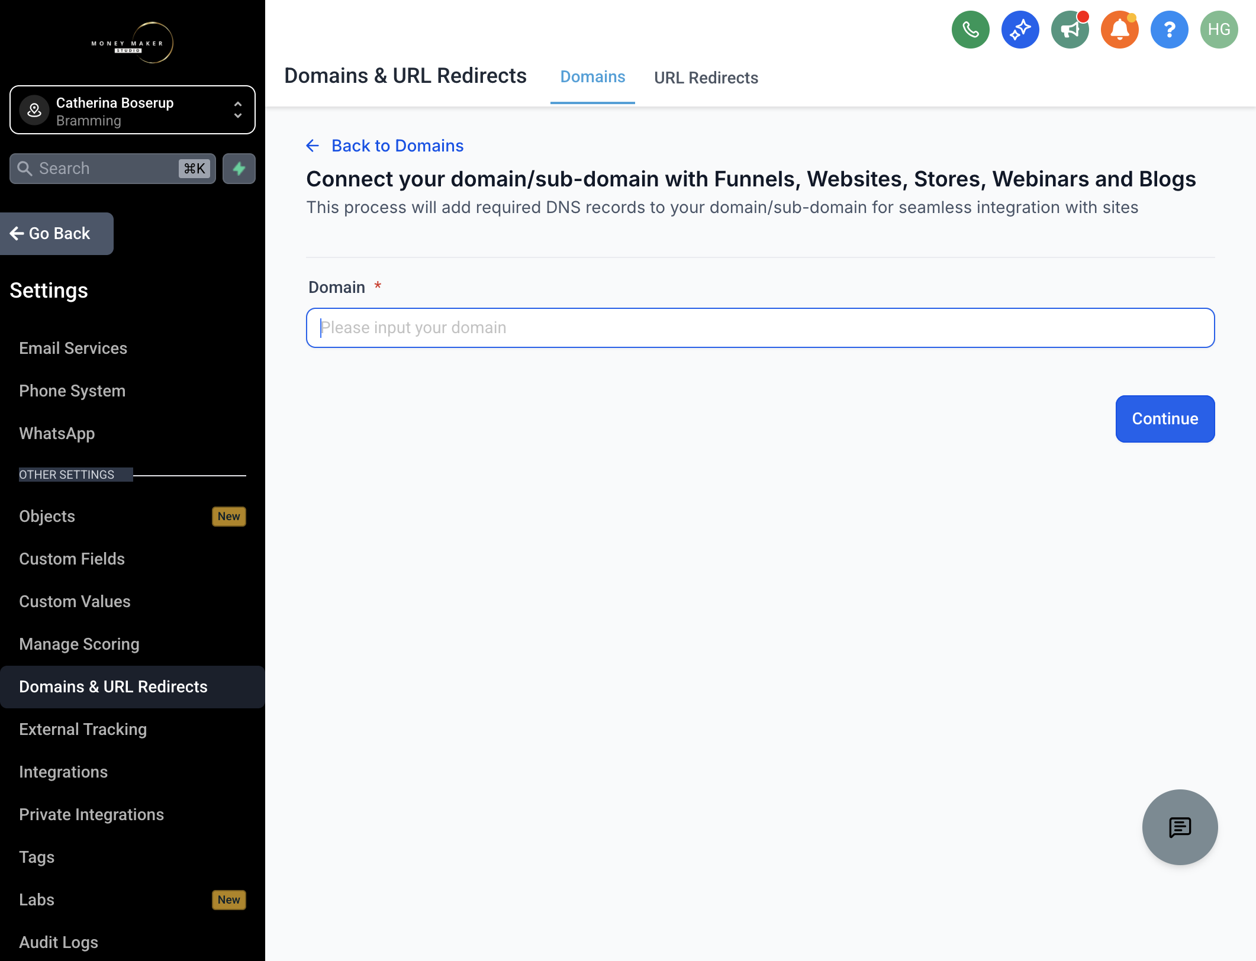Open the chat widget bubble
Image resolution: width=1256 pixels, height=961 pixels.
click(x=1180, y=827)
